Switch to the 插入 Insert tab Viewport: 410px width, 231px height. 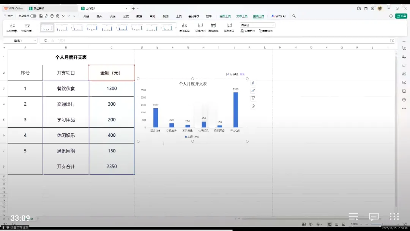pyautogui.click(x=99, y=16)
